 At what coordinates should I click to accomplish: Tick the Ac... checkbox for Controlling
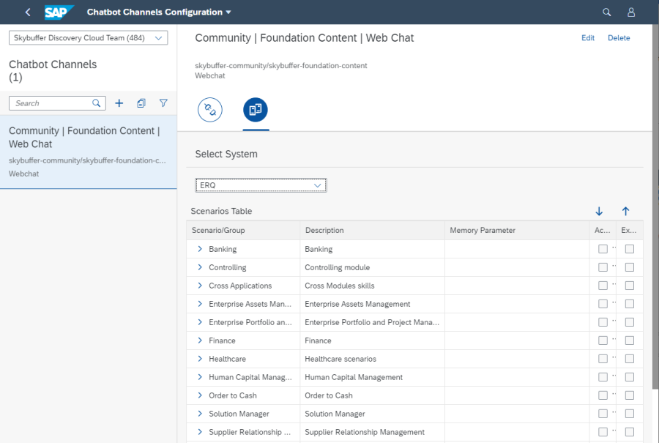tap(603, 267)
